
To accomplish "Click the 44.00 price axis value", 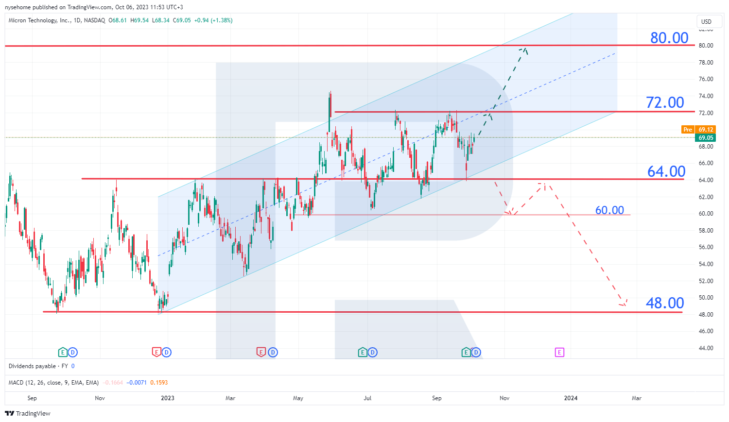I will pos(706,348).
